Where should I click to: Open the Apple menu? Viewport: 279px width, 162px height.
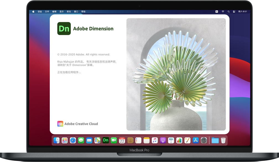(33, 12)
